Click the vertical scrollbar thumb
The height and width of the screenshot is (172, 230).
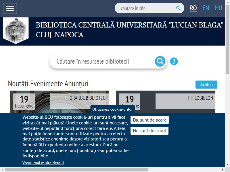(227, 40)
